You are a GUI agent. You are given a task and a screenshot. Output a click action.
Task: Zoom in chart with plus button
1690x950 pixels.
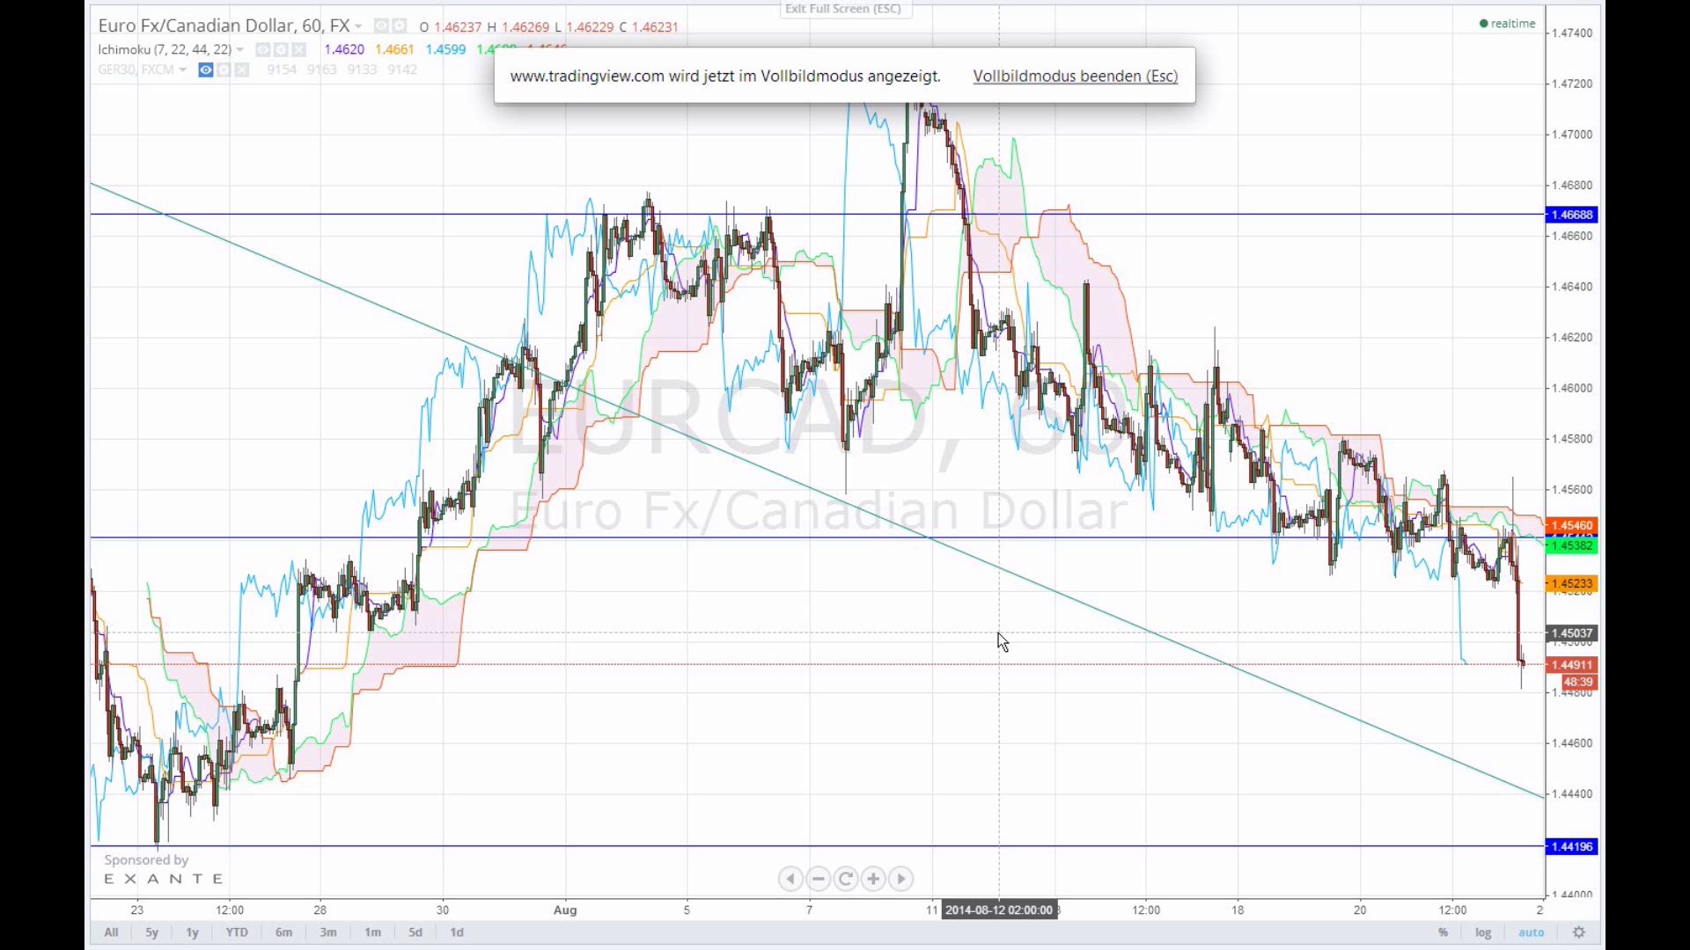873,879
